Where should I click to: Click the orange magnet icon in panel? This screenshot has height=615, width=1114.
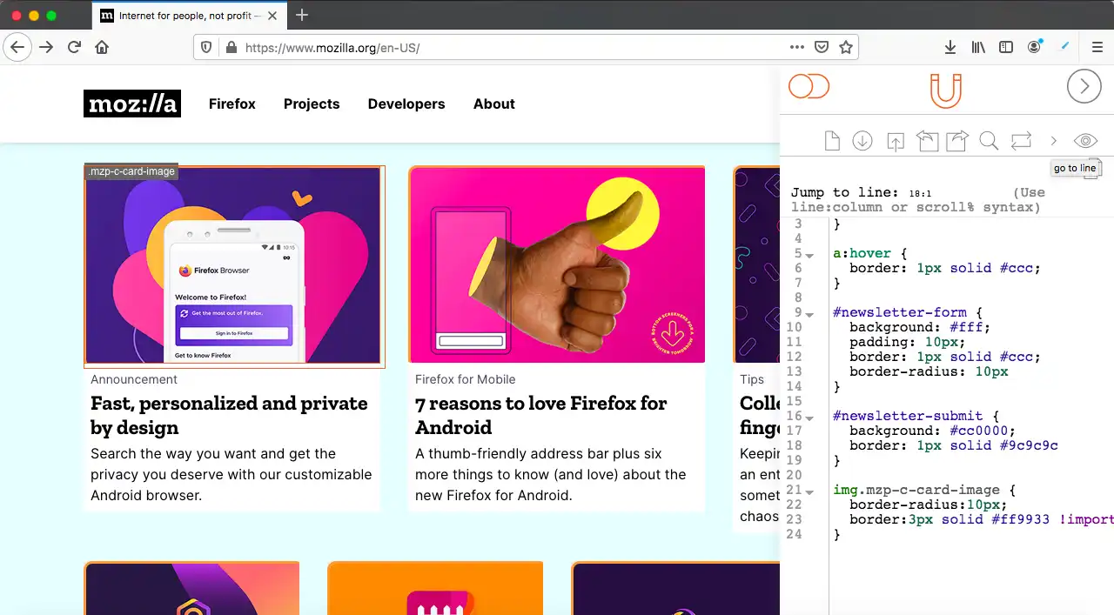point(945,90)
